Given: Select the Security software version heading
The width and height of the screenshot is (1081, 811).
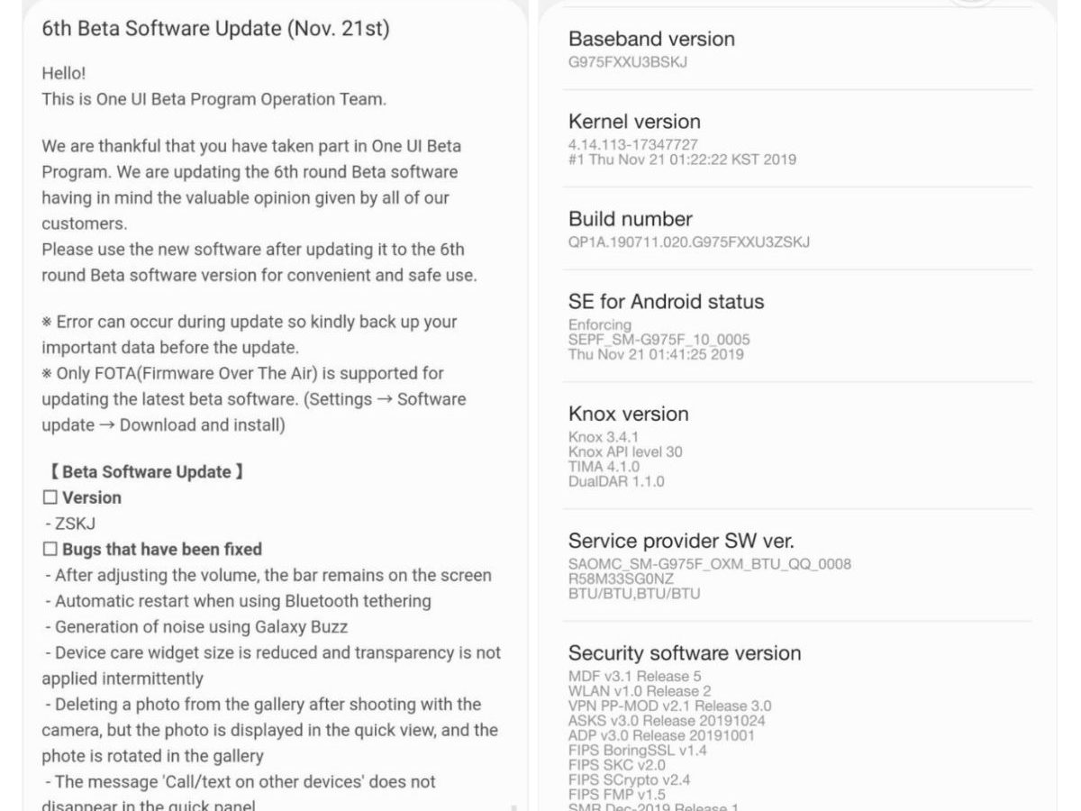Looking at the screenshot, I should (685, 653).
